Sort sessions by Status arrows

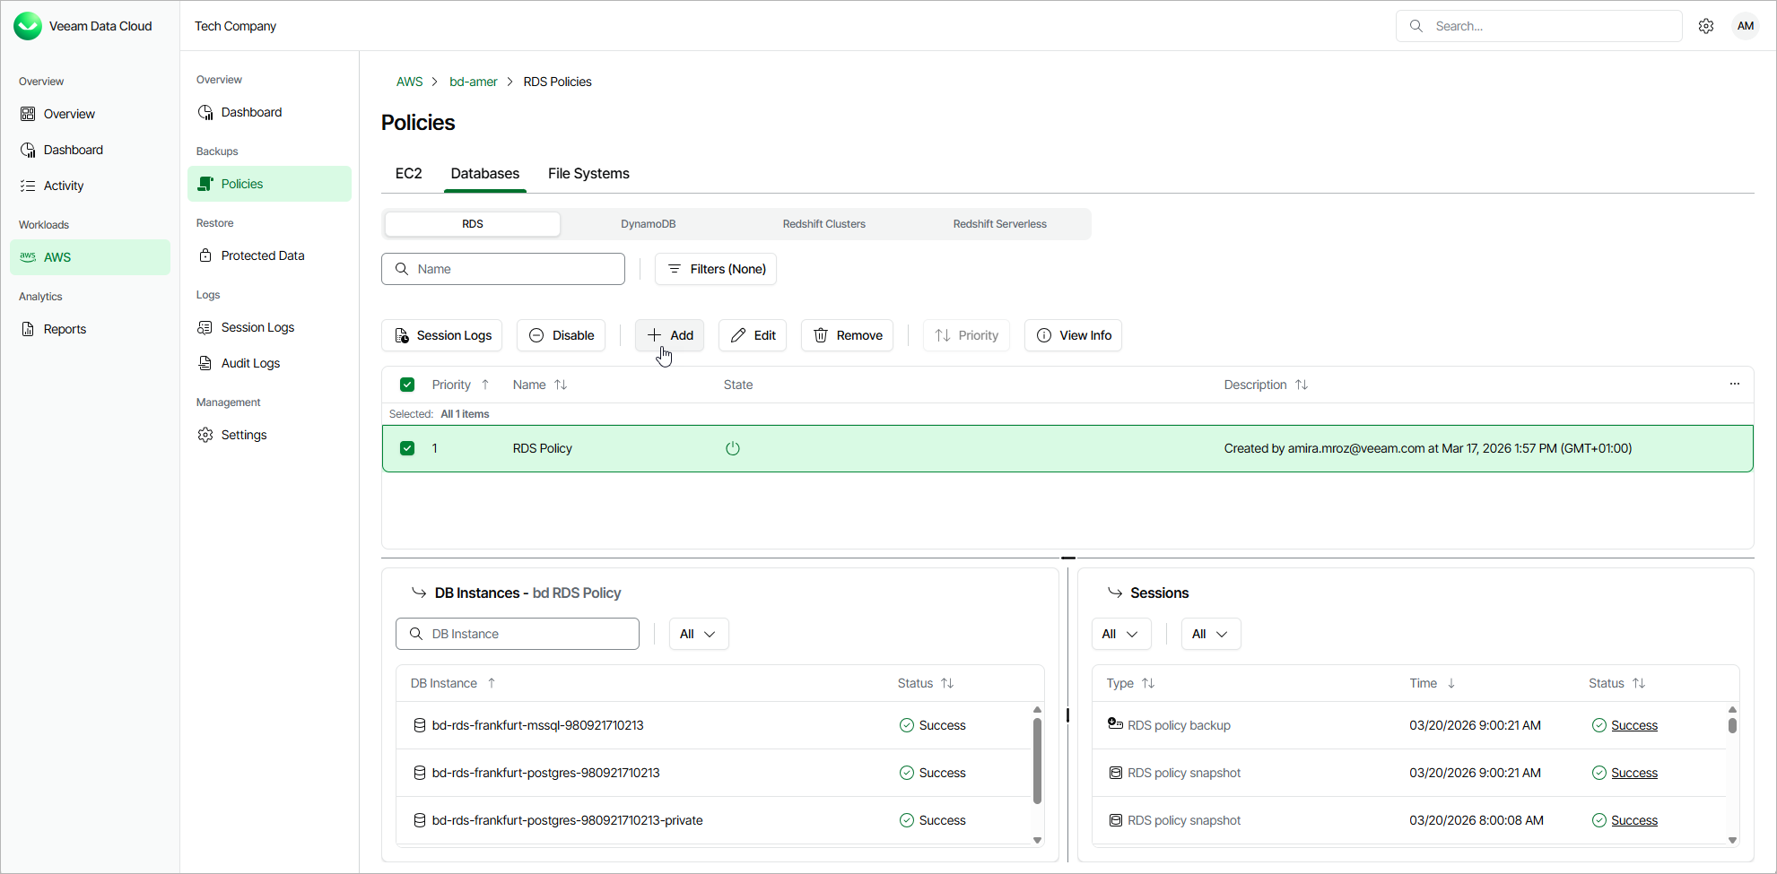(1639, 683)
